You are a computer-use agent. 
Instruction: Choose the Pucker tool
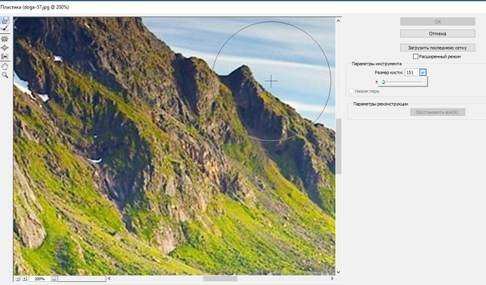tap(5, 39)
